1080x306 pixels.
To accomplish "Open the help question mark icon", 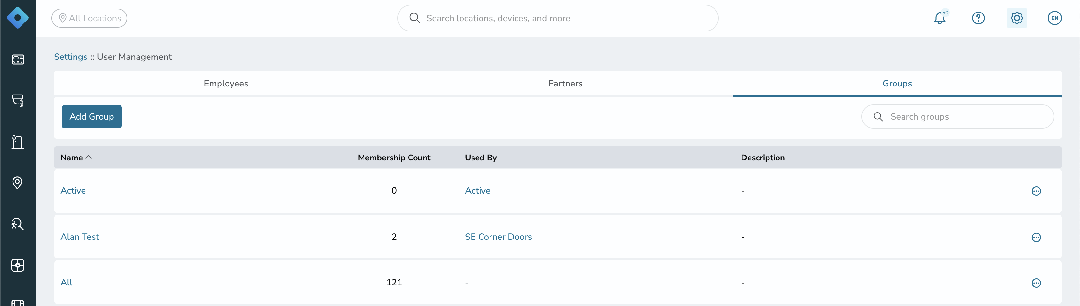I will click(978, 18).
